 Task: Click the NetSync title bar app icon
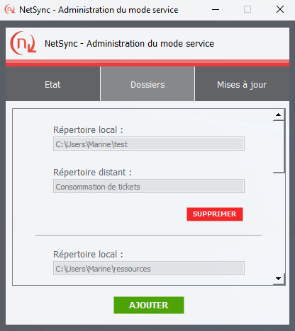[10, 10]
